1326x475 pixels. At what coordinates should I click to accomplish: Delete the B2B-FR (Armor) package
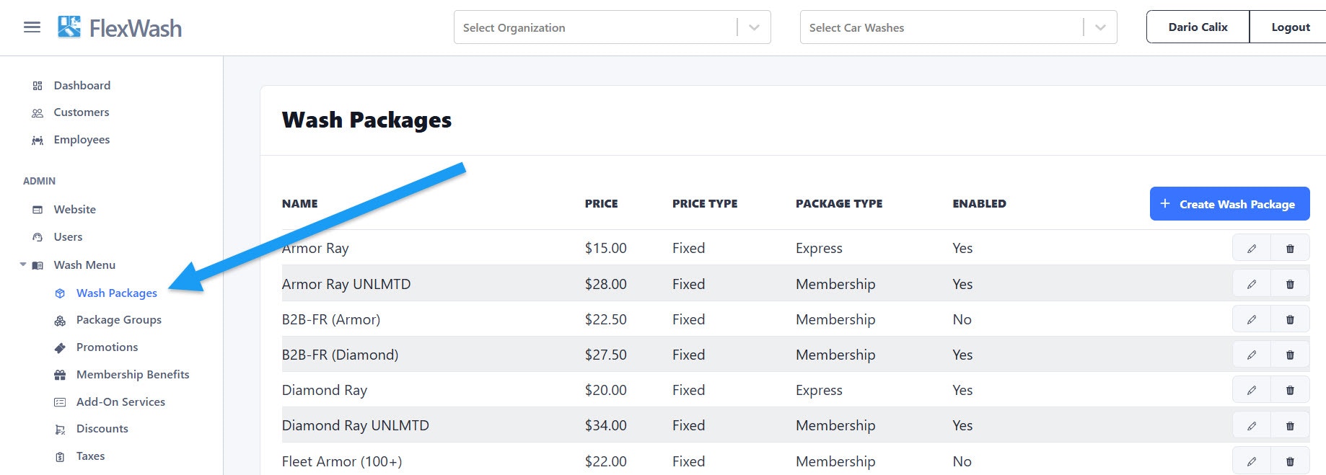coord(1290,319)
